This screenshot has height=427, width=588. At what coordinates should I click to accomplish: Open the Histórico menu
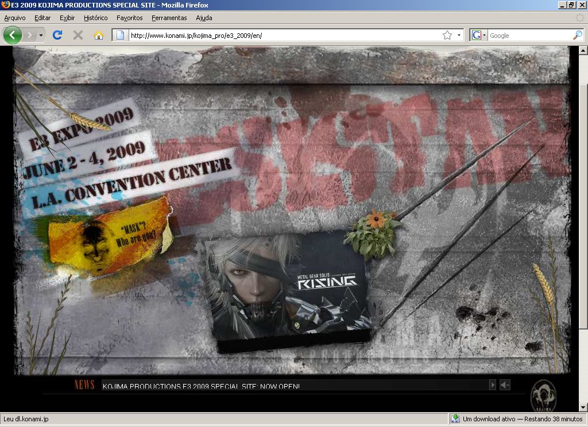coord(95,18)
